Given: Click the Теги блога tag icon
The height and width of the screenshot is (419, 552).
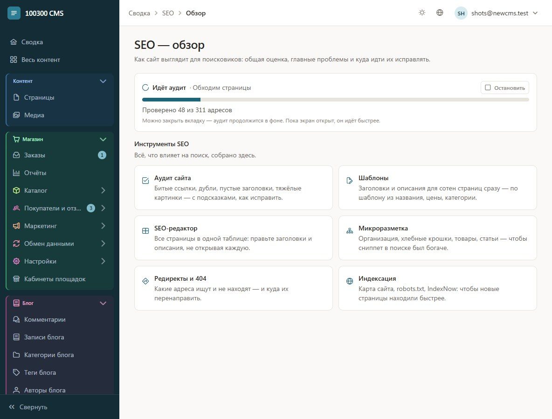Looking at the screenshot, I should point(16,372).
